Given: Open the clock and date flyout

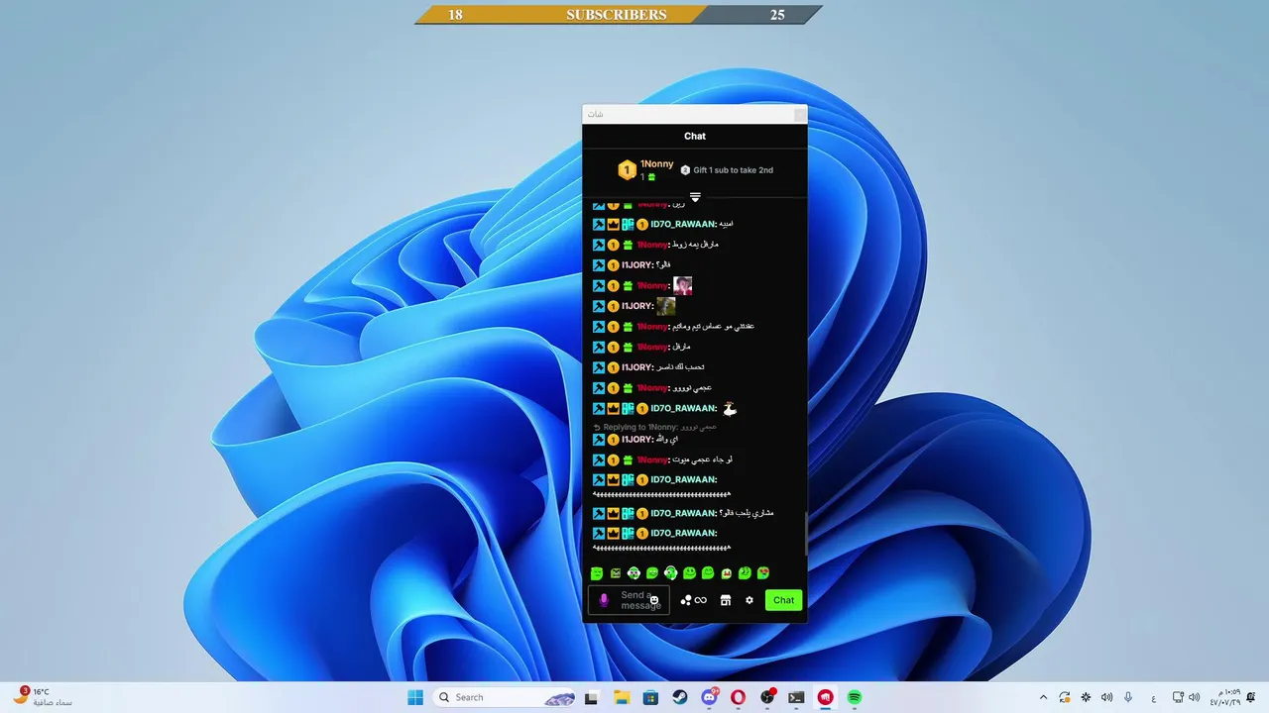Looking at the screenshot, I should tap(1224, 697).
